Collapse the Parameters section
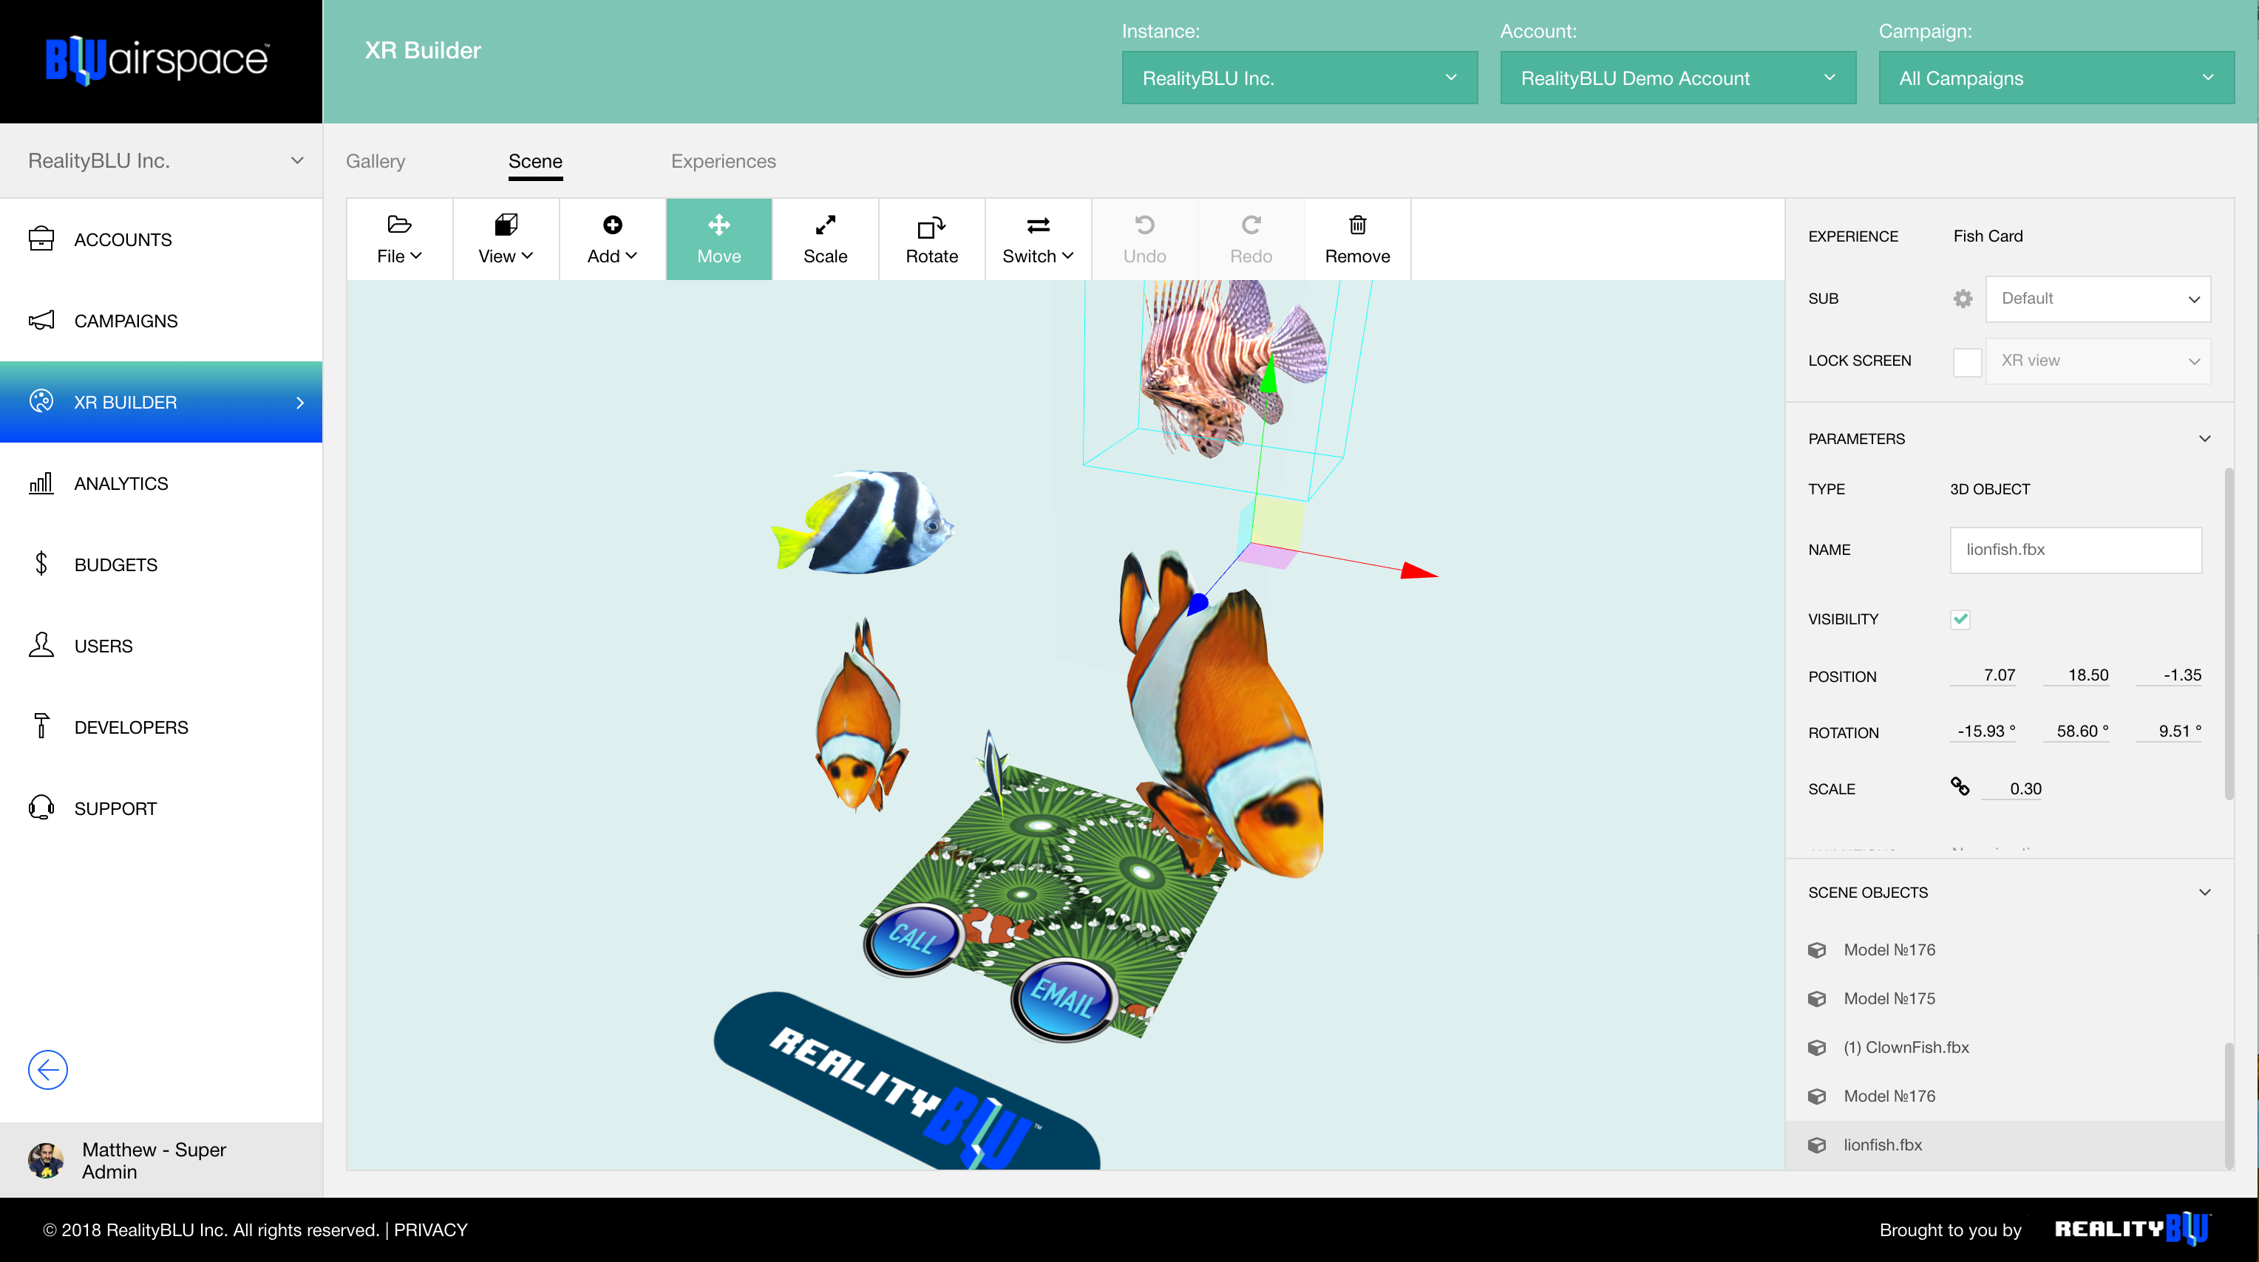This screenshot has width=2259, height=1262. (x=2204, y=438)
